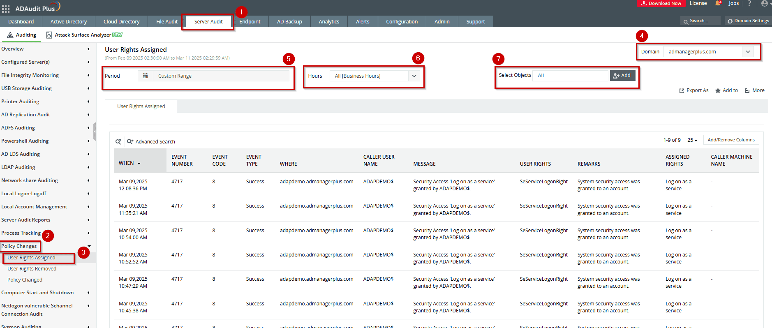Click the user profile avatar icon
The image size is (772, 328).
(x=764, y=4)
